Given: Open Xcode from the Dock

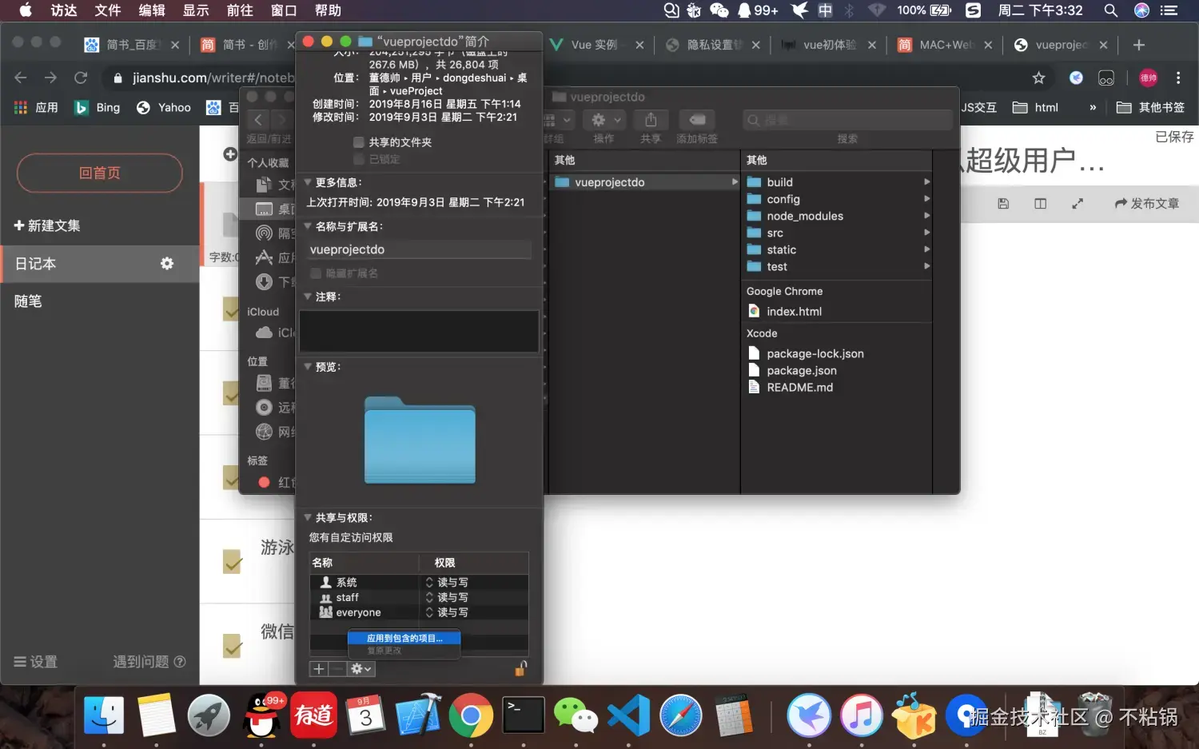Looking at the screenshot, I should pyautogui.click(x=418, y=715).
